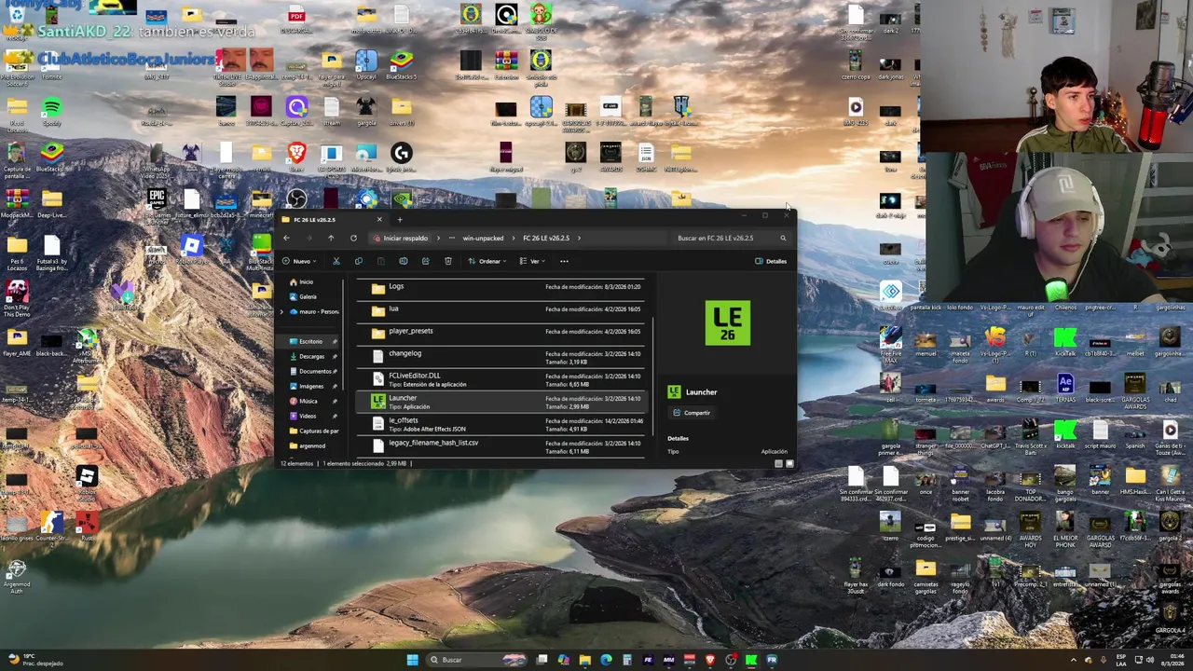Open Galería in the navigation pane

[308, 296]
